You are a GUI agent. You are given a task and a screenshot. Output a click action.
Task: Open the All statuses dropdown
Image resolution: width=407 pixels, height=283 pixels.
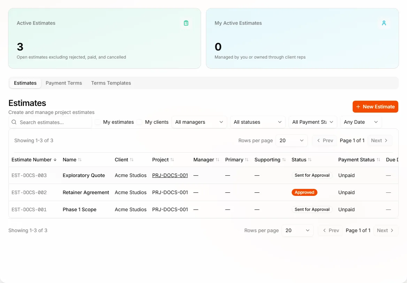258,122
